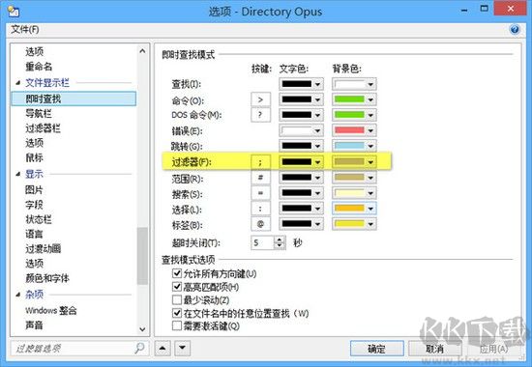Click the move-down arrow button below panel

tap(183, 348)
